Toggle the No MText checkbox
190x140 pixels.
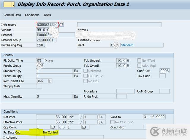click(x=139, y=60)
